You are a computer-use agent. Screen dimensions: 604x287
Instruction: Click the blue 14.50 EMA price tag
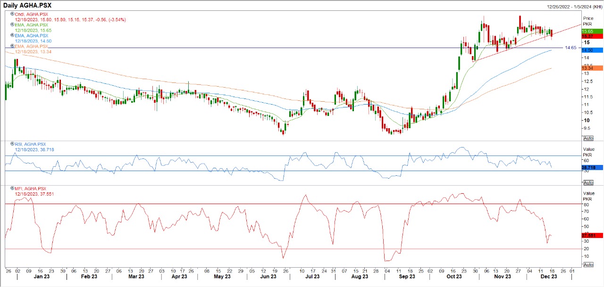592,50
